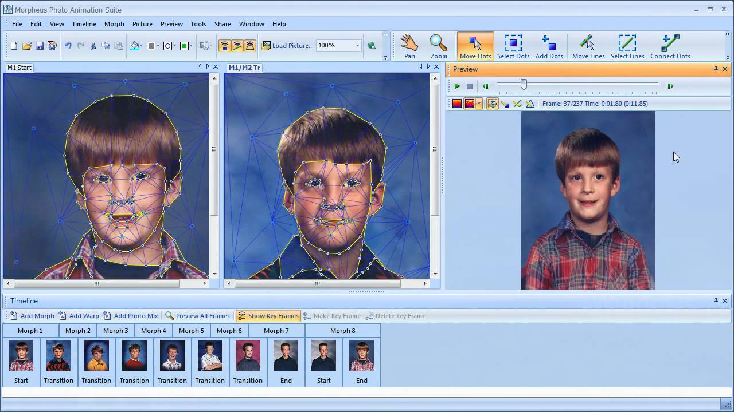
Task: Toggle the second dot-display eye button
Action: [x=237, y=46]
